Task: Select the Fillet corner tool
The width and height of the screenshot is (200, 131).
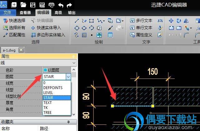Action: coord(186,35)
